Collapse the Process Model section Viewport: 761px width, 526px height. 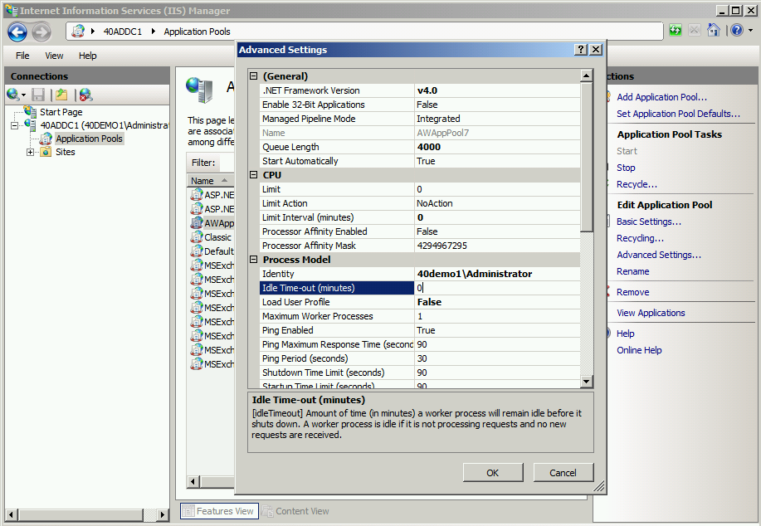253,259
